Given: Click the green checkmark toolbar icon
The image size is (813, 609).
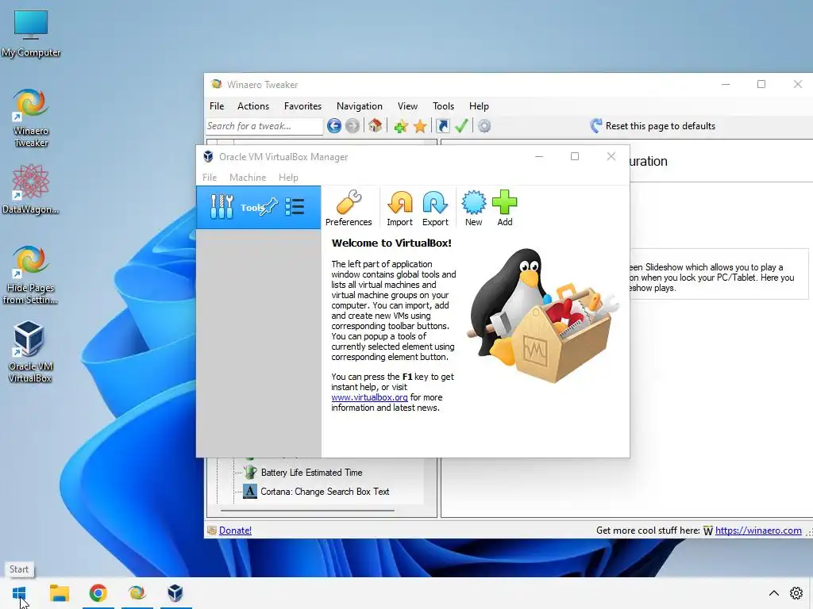Looking at the screenshot, I should (x=461, y=126).
